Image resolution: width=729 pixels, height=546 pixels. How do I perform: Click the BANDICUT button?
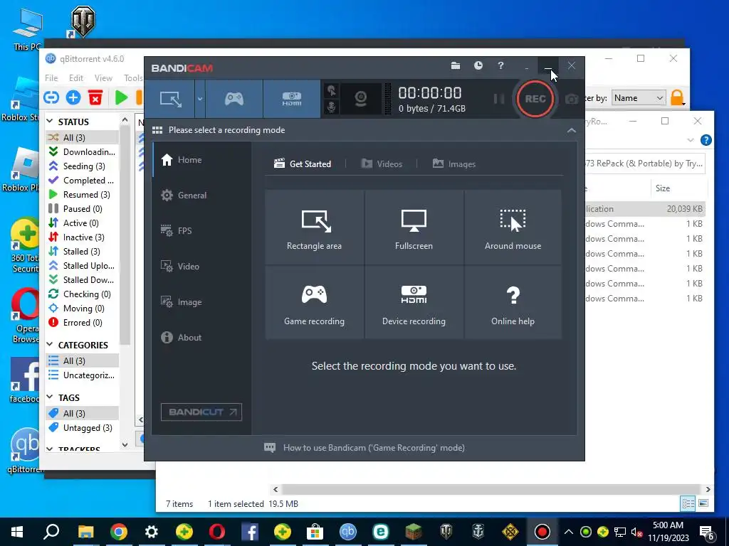[x=201, y=412]
